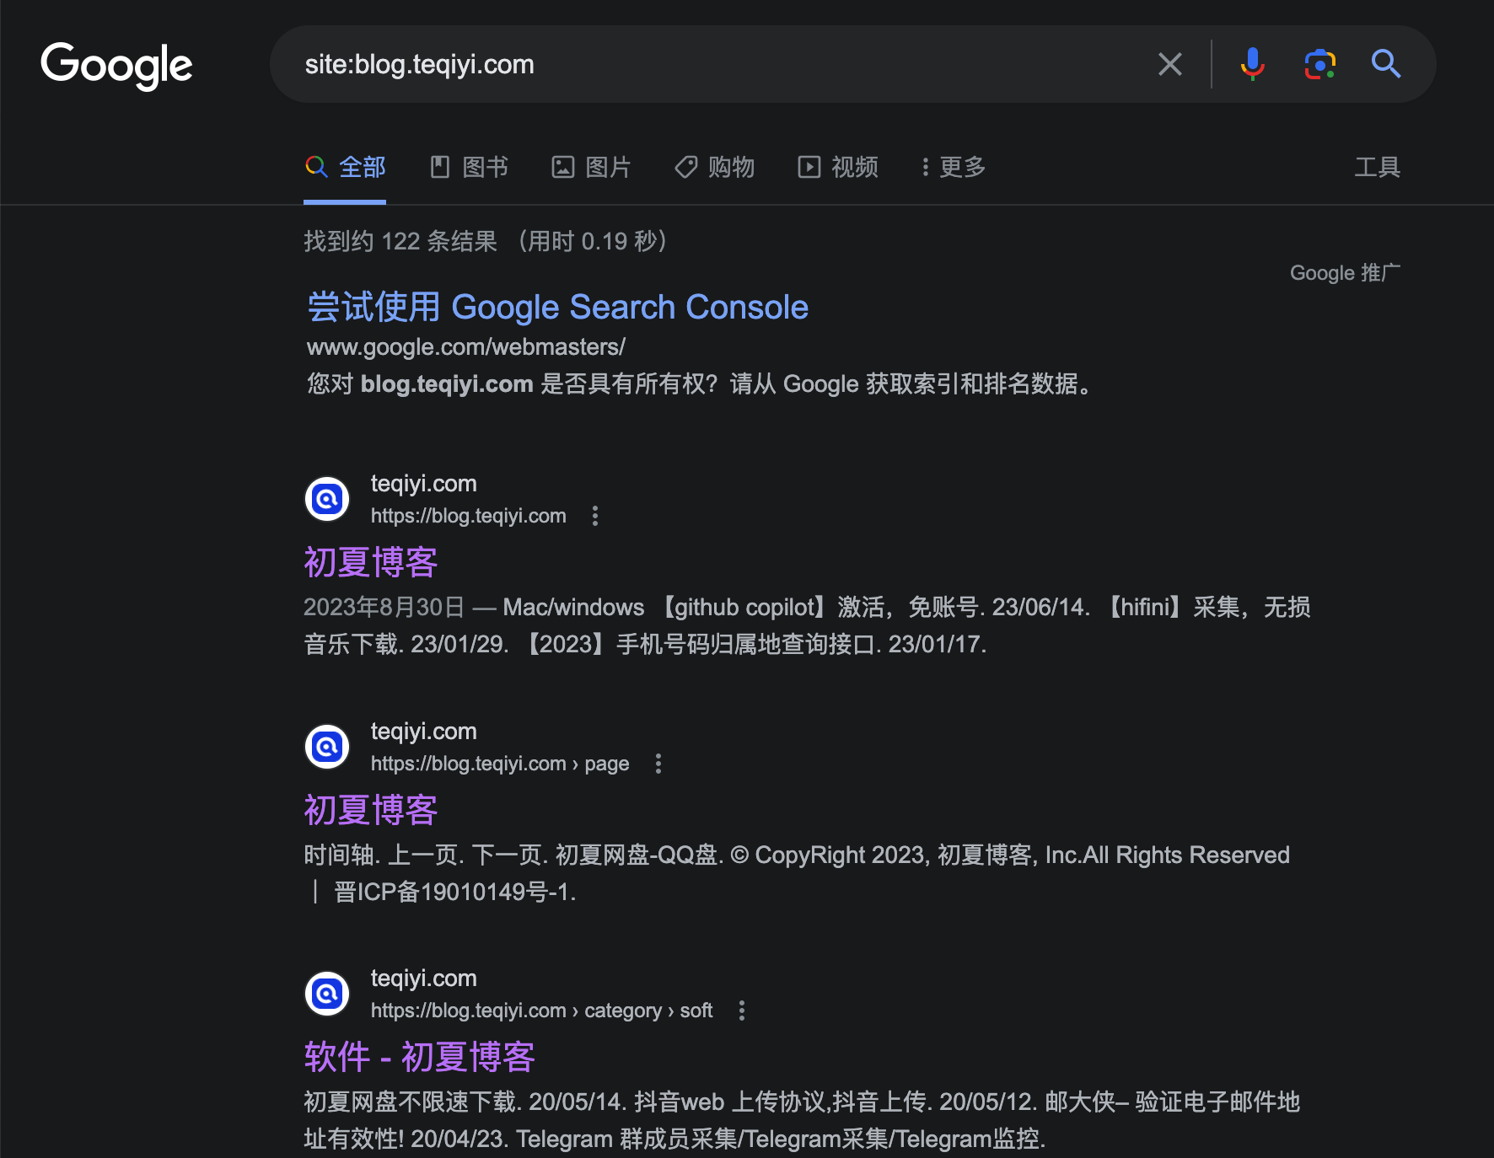Open the 工具 search tools
Viewport: 1494px width, 1158px height.
[1377, 167]
